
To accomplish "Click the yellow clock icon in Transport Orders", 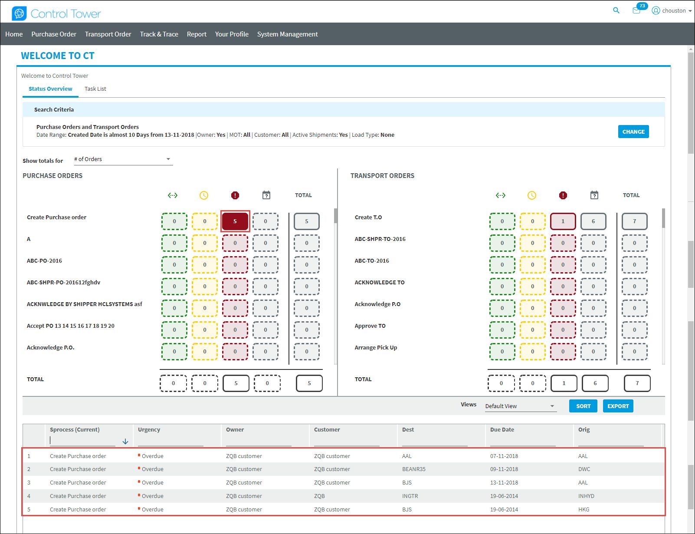I will point(532,195).
